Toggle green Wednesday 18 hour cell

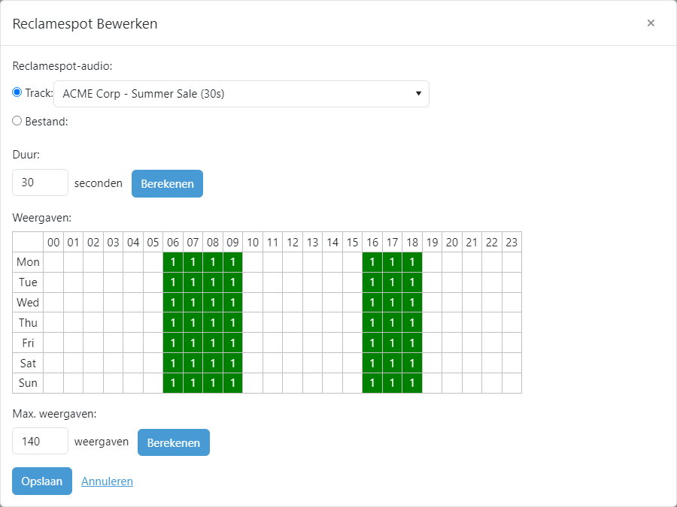[412, 303]
